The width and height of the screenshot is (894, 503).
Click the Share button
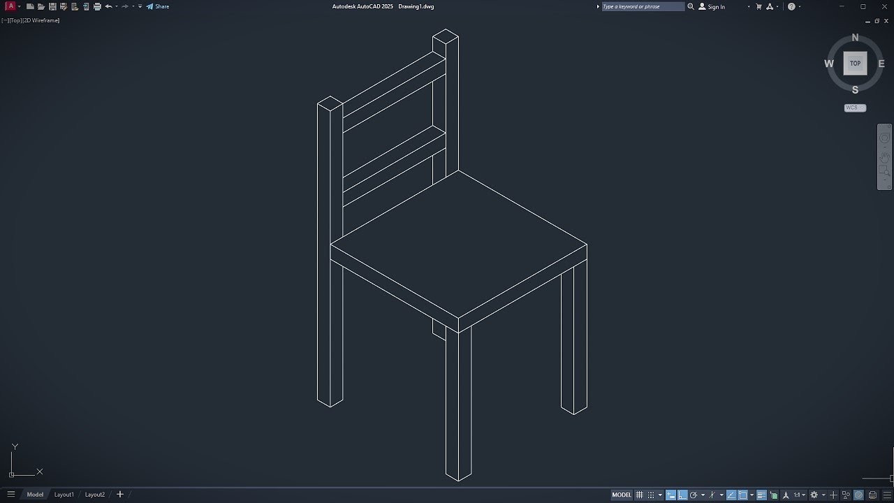click(x=157, y=6)
